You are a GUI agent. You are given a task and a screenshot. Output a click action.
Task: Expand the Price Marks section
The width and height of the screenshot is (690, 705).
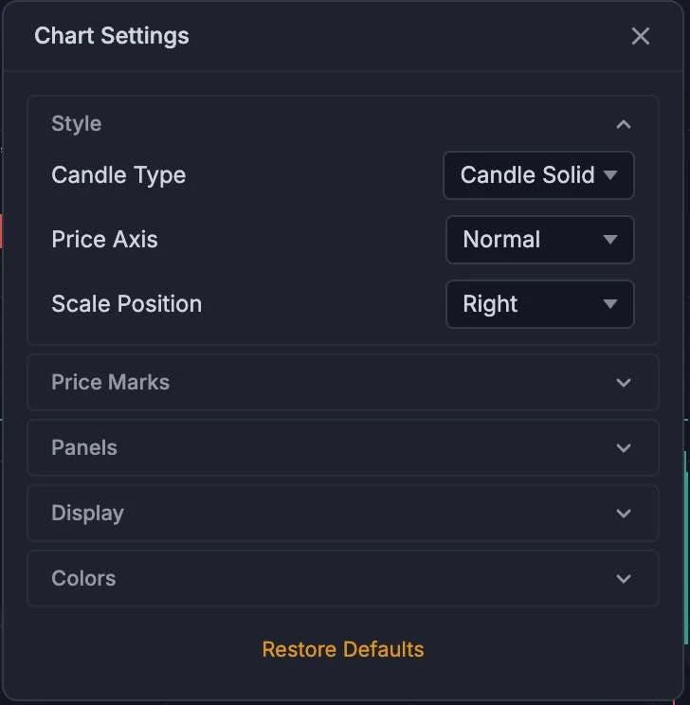343,383
